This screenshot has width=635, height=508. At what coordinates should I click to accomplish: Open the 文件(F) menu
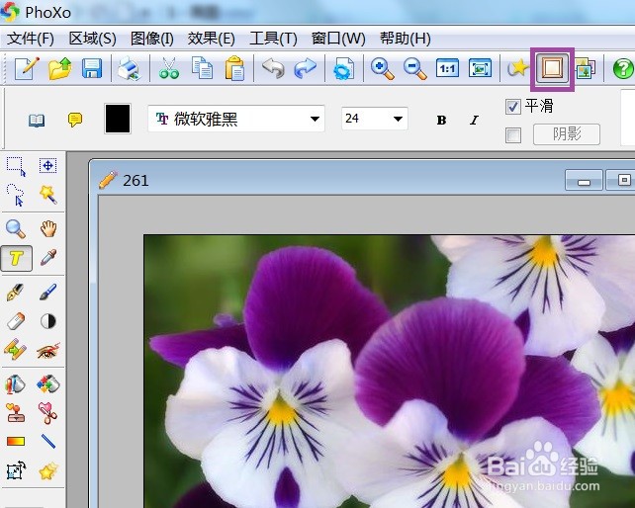[31, 39]
